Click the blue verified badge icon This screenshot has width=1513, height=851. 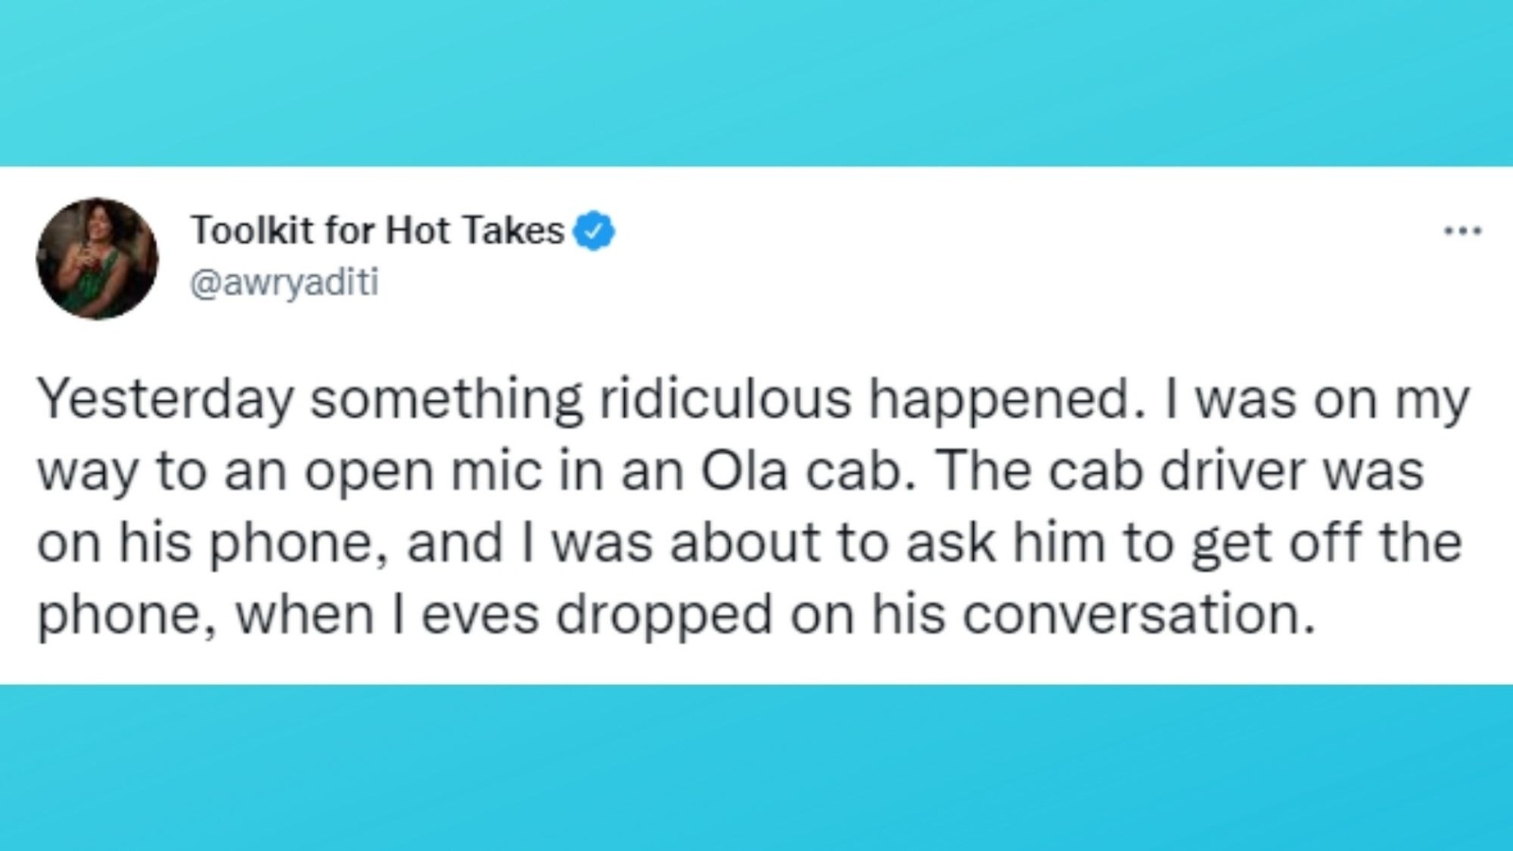click(x=595, y=231)
